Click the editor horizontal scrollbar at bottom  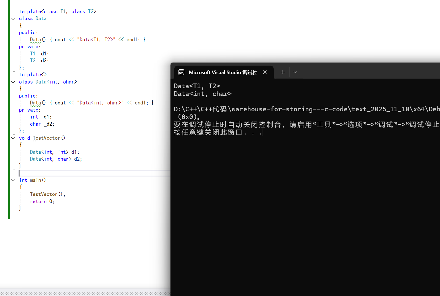click(x=85, y=294)
